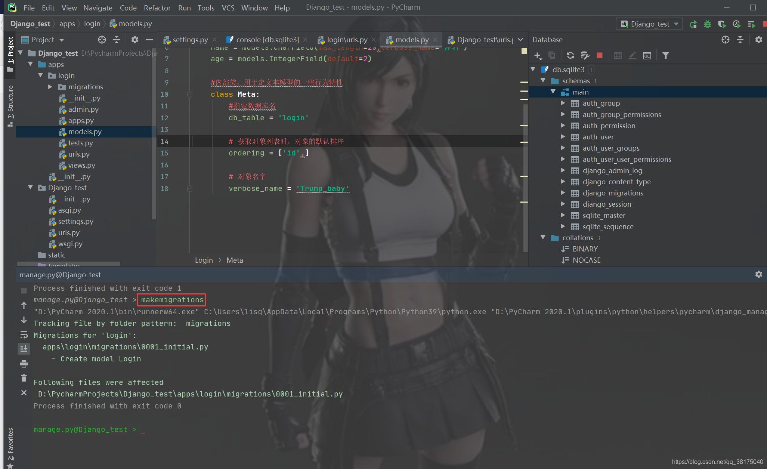Close the models.py tab
Screen dimensions: 767x469
pyautogui.click(x=435, y=40)
